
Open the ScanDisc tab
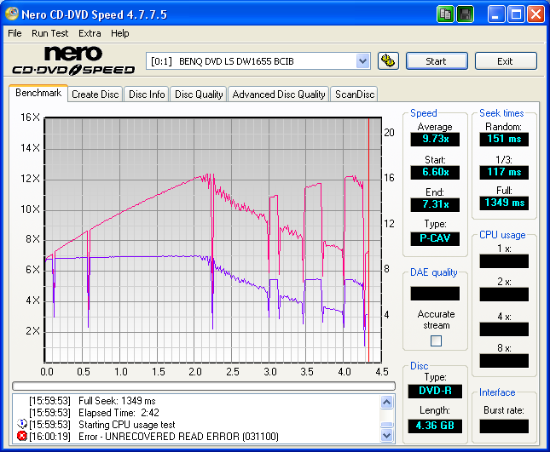354,94
